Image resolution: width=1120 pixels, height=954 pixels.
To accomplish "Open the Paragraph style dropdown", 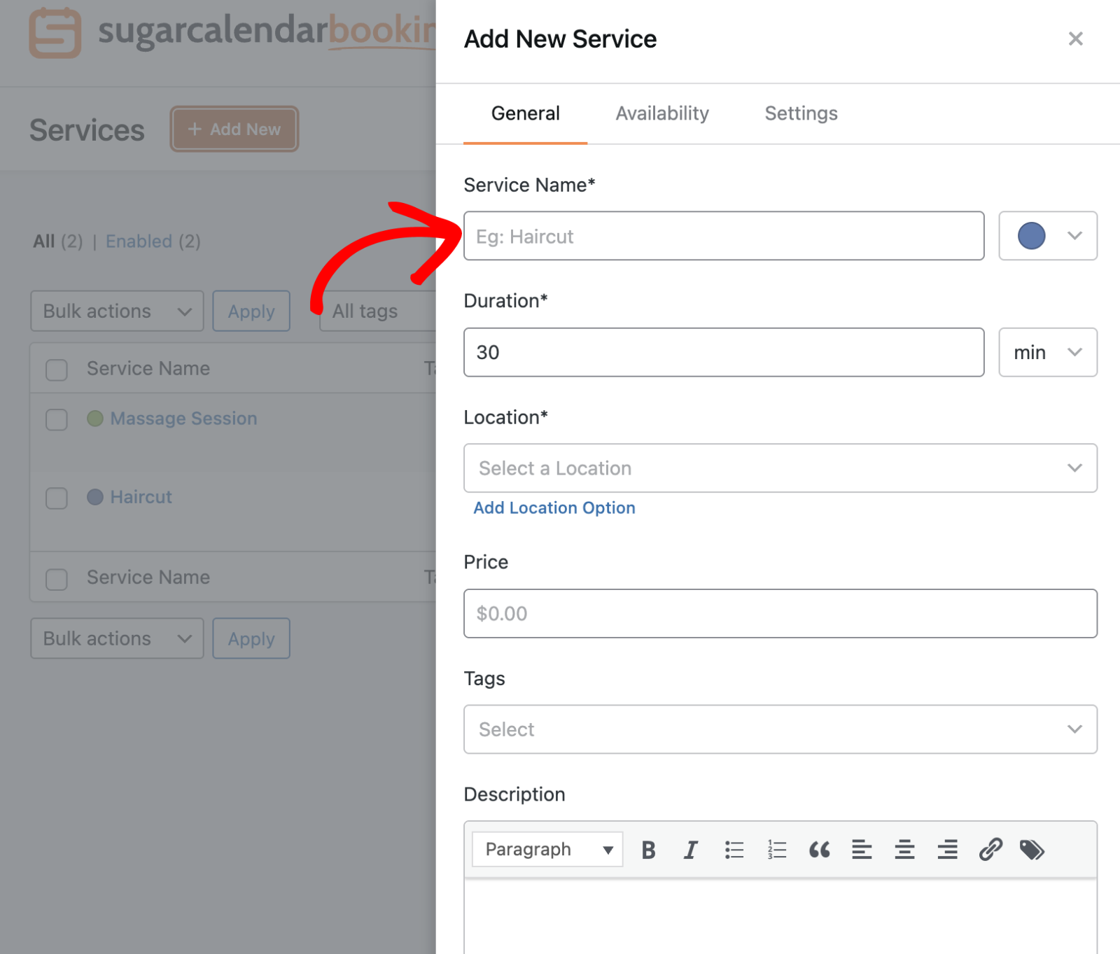I will pyautogui.click(x=547, y=849).
